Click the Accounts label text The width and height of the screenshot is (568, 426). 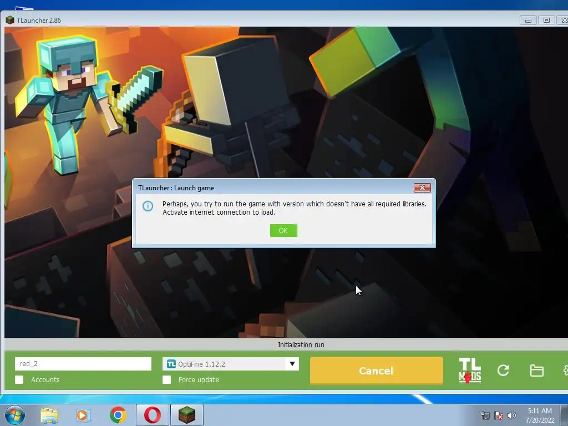pos(45,379)
